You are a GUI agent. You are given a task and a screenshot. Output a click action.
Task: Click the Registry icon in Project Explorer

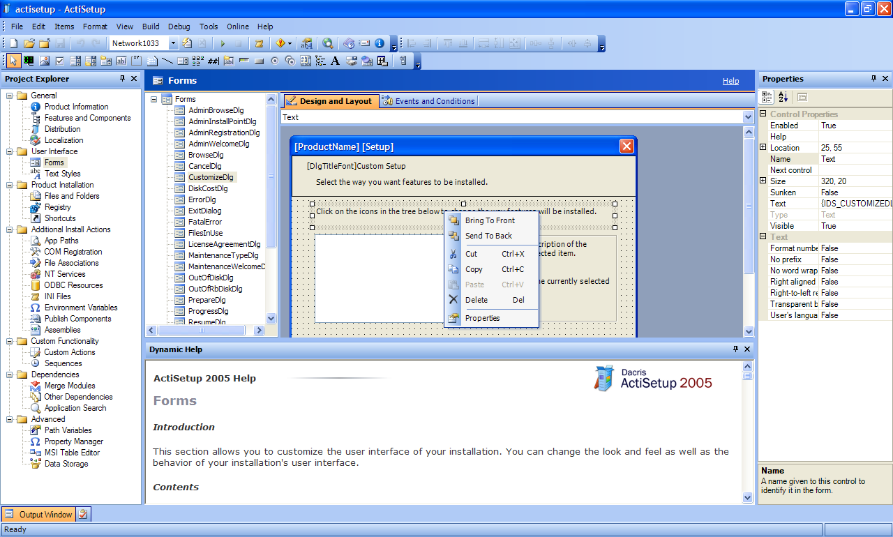[36, 207]
